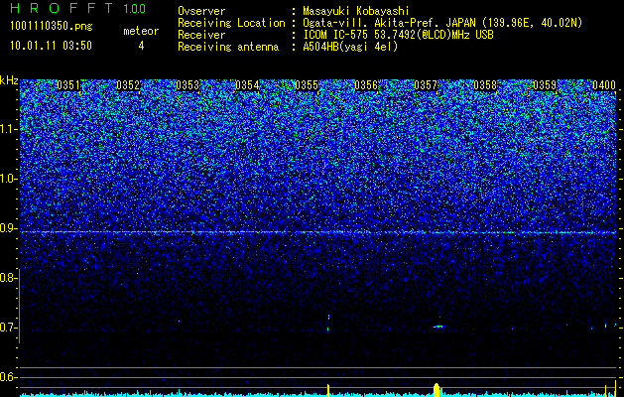Click the 0353 time marker

tap(187, 85)
